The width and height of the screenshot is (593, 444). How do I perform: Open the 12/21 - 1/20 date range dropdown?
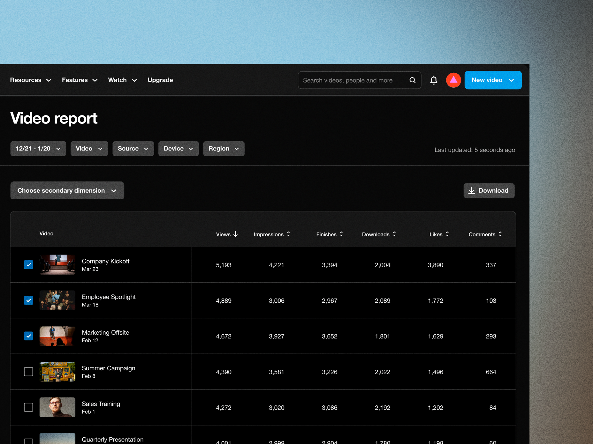point(38,149)
